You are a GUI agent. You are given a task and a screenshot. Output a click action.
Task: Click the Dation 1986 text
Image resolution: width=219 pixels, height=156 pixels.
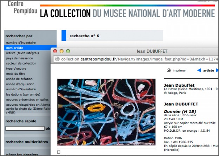(x=173, y=138)
